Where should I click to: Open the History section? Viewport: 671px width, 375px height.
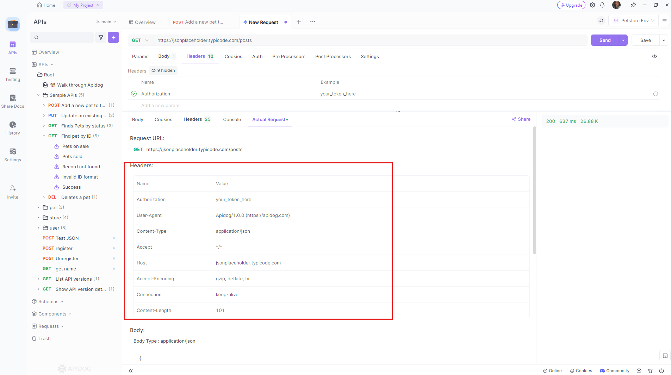click(13, 128)
